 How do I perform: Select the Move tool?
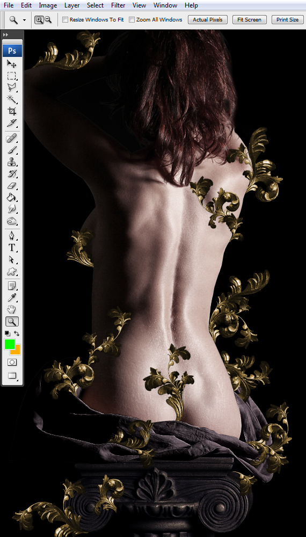click(12, 64)
